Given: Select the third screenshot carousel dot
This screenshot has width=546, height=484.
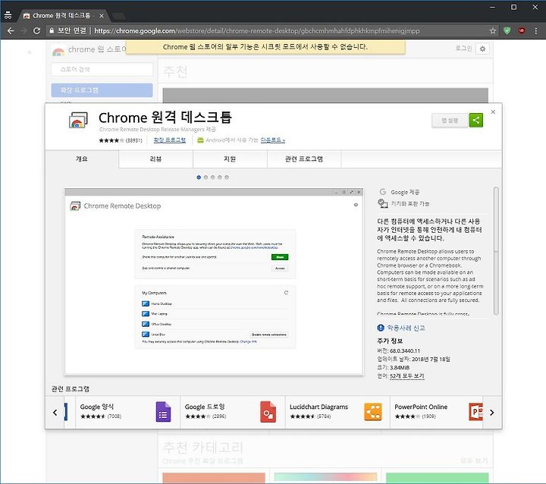Looking at the screenshot, I should (212, 178).
